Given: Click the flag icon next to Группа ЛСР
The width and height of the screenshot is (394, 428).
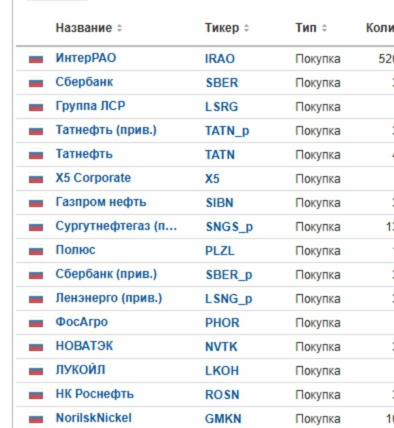Looking at the screenshot, I should tap(36, 107).
